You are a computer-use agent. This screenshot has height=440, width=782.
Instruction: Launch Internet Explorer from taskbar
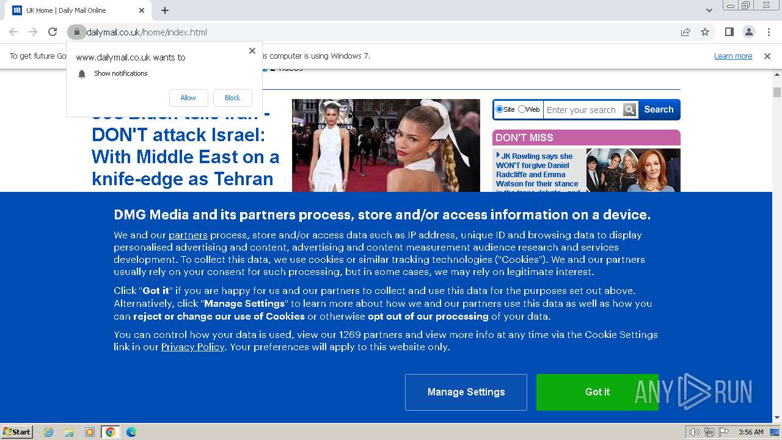49,432
